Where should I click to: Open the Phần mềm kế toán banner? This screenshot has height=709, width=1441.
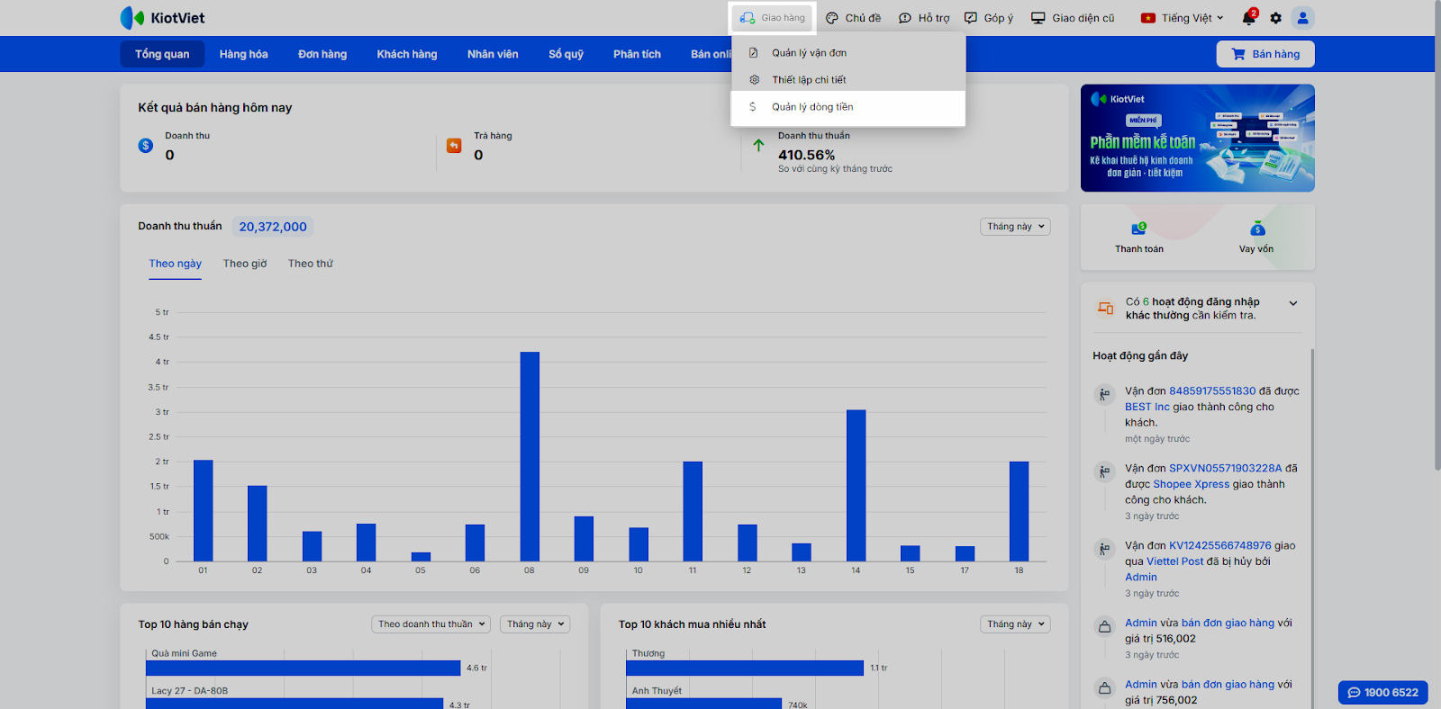(1198, 138)
